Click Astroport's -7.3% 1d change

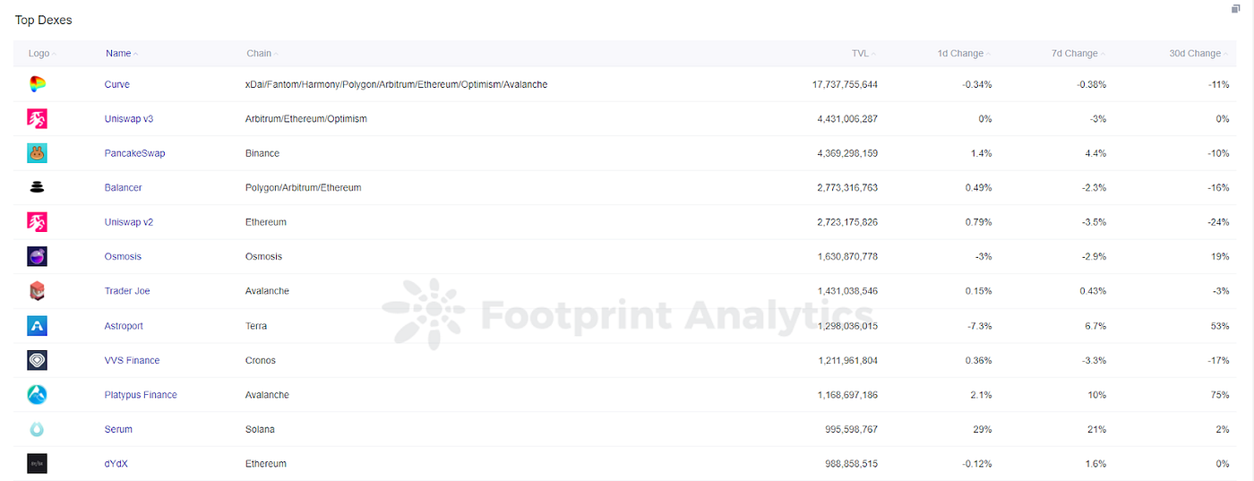[x=978, y=326]
